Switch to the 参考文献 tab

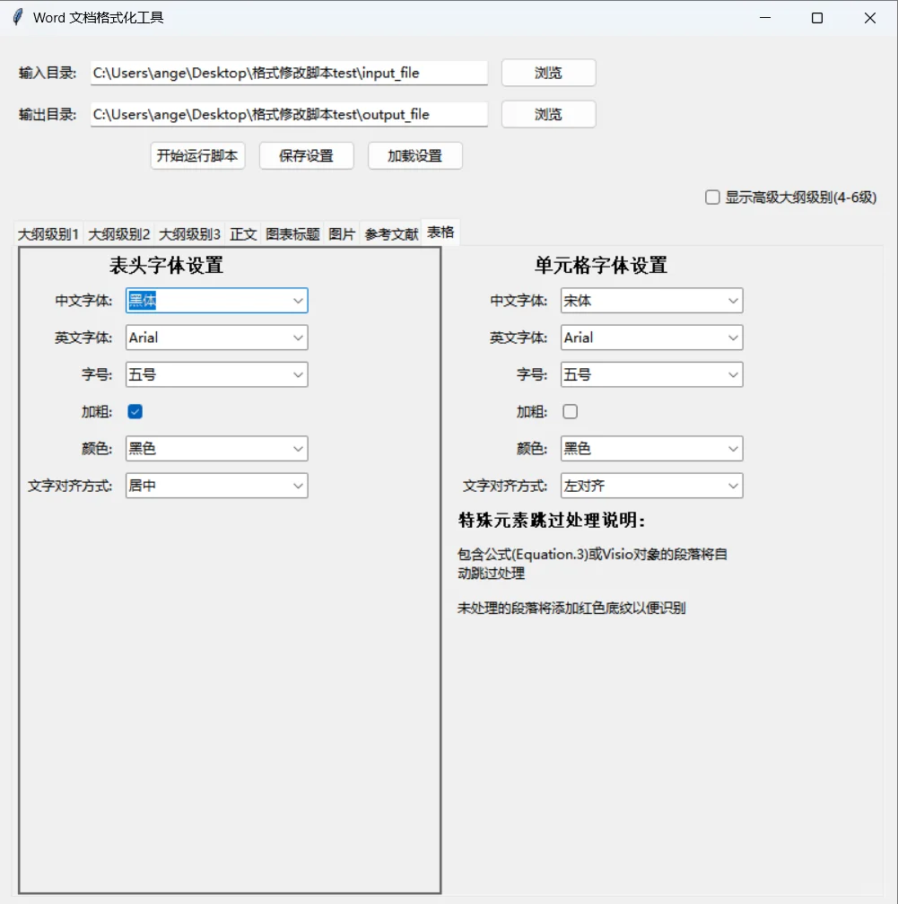tap(390, 232)
